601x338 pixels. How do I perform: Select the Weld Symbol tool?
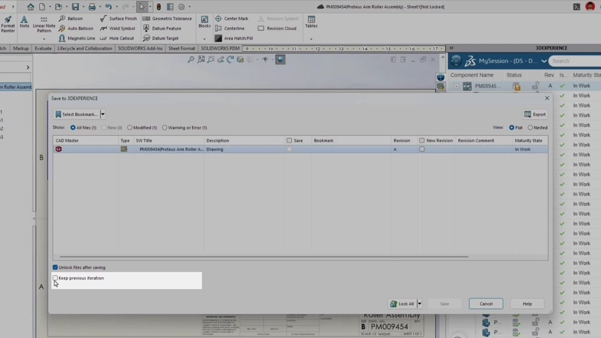(x=118, y=28)
